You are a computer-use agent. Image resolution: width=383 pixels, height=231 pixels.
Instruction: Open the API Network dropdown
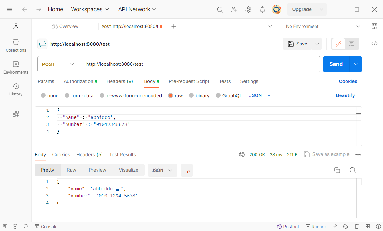tap(137, 9)
